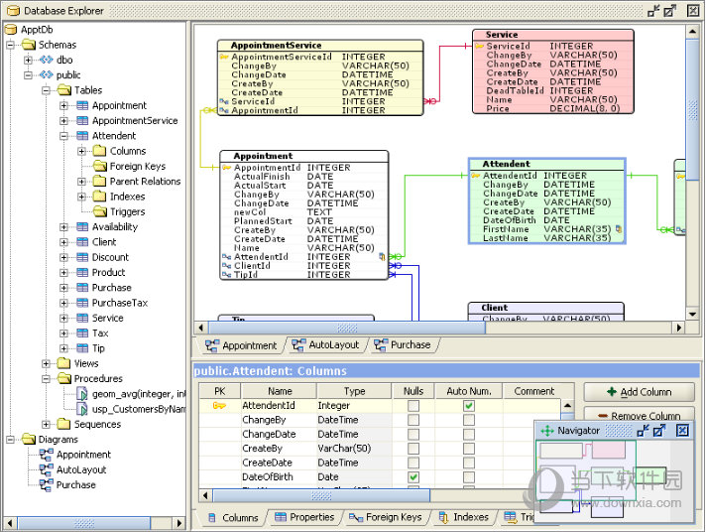Open the Indexes tab
The image size is (706, 532).
464,517
